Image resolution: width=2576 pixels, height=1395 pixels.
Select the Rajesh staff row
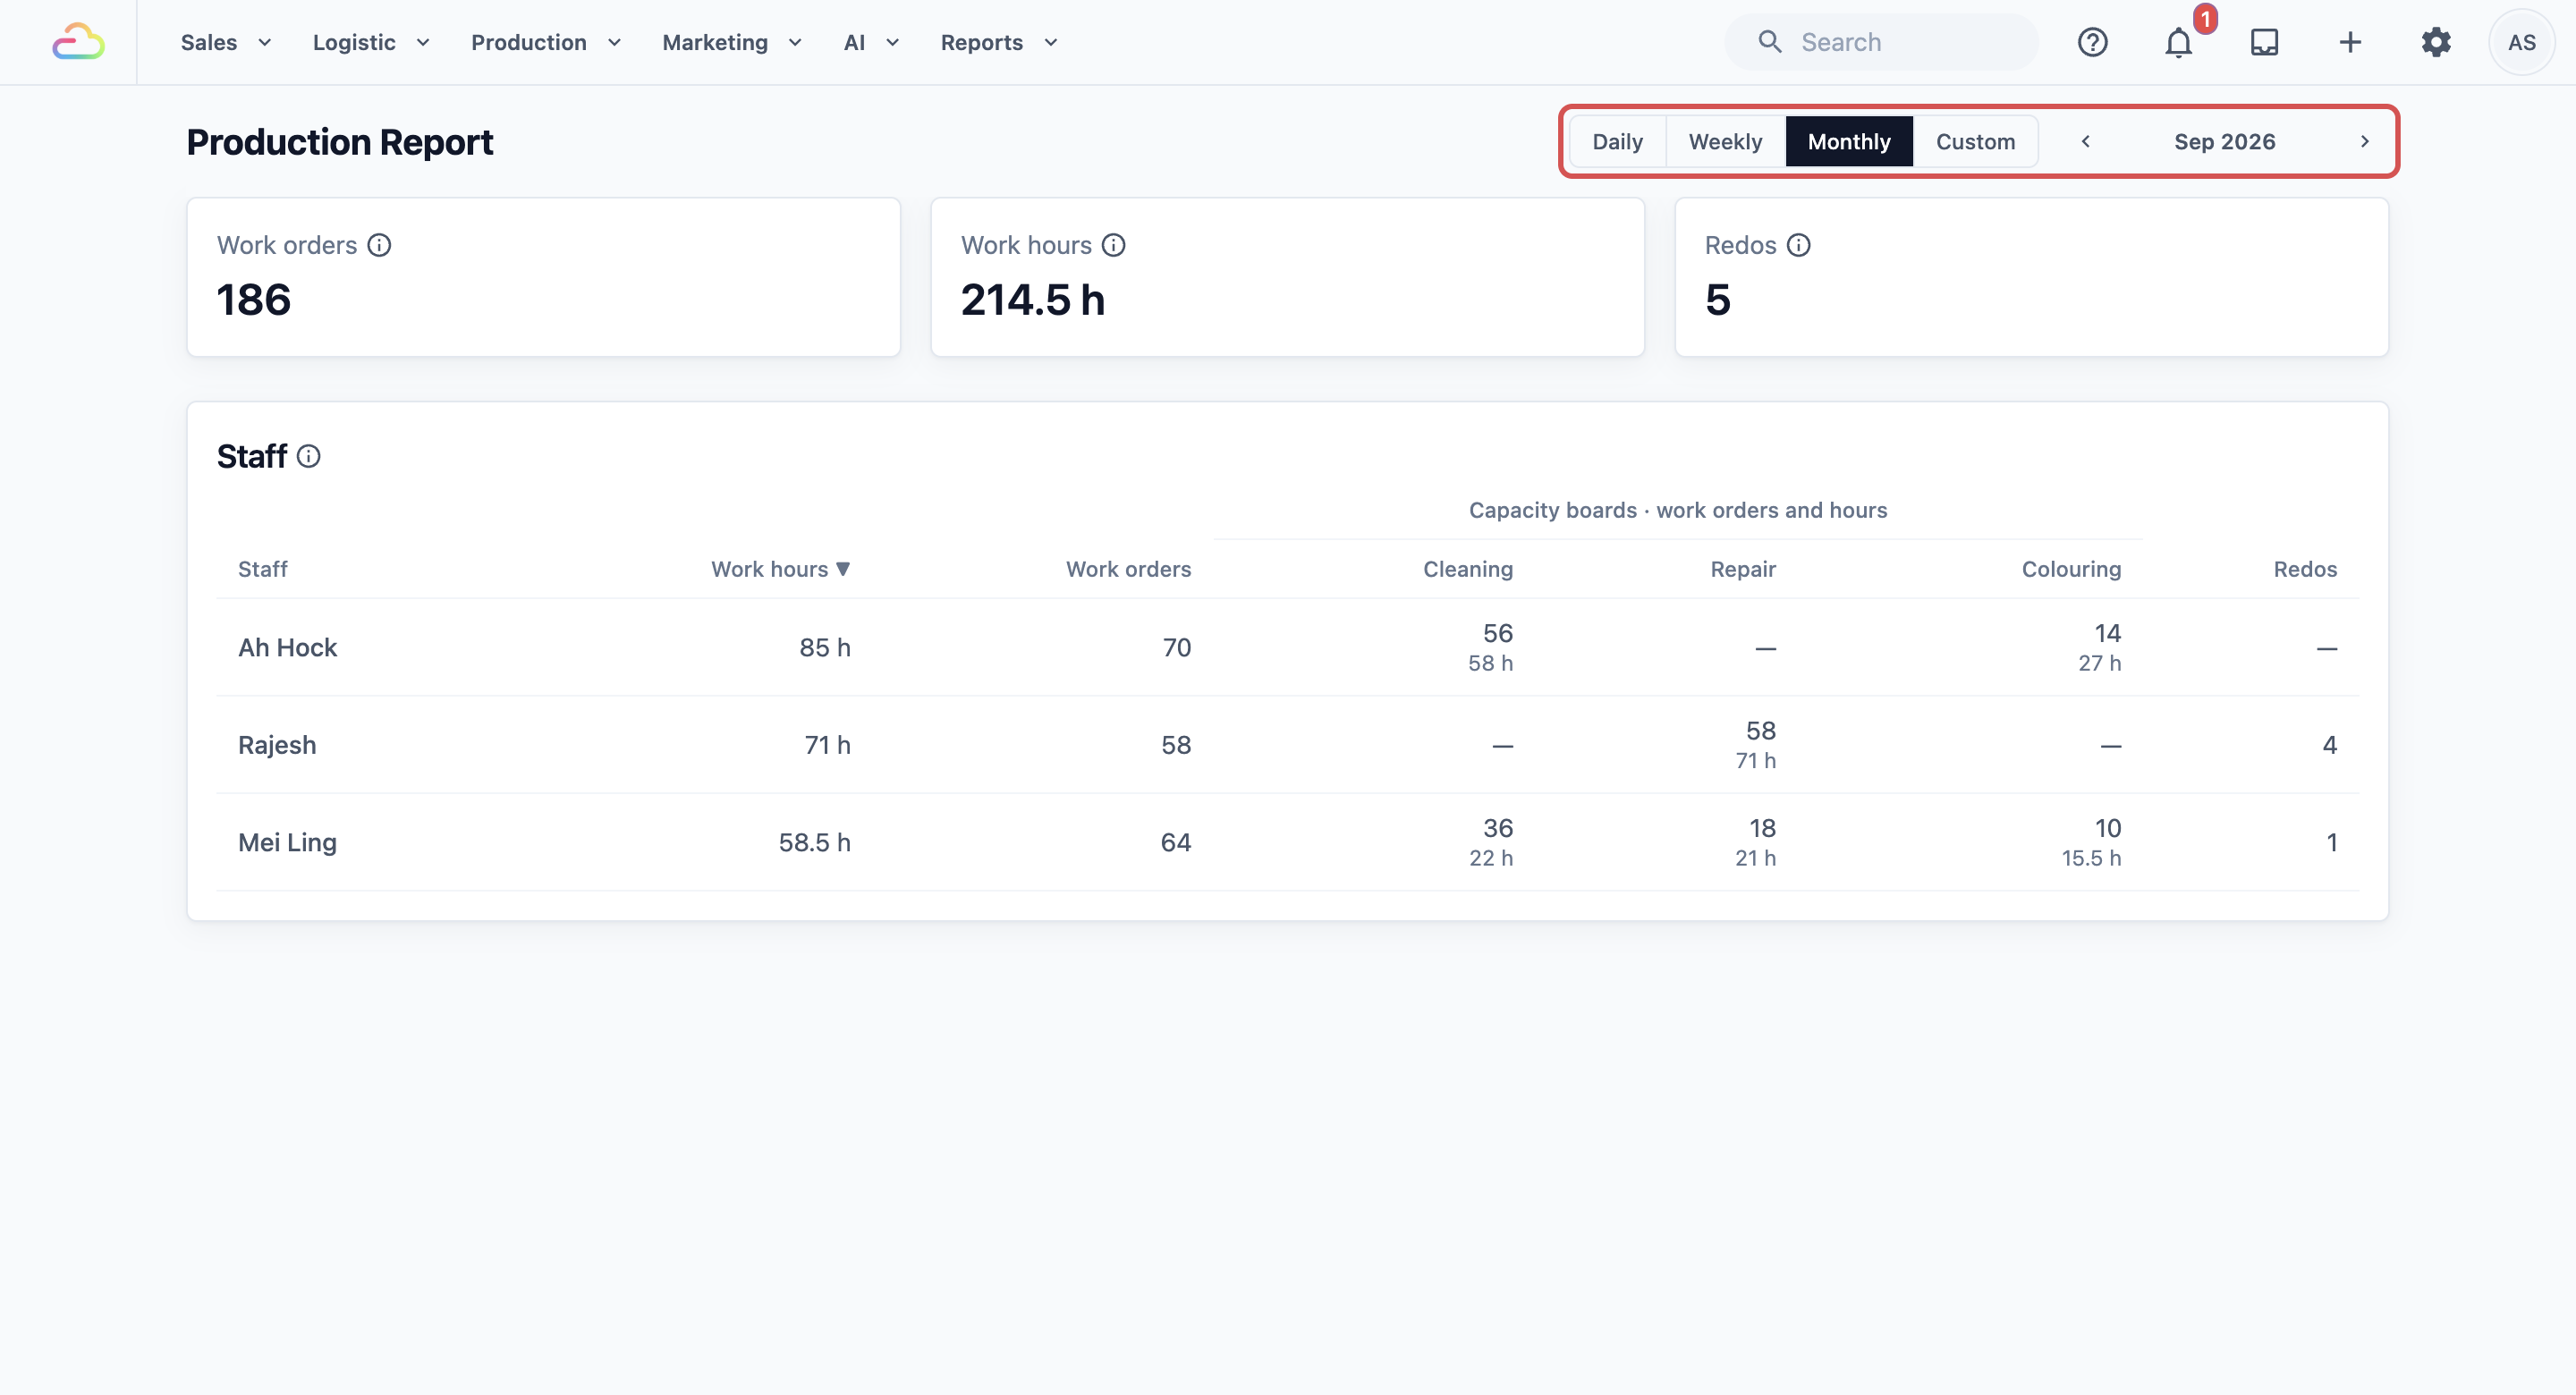1287,745
